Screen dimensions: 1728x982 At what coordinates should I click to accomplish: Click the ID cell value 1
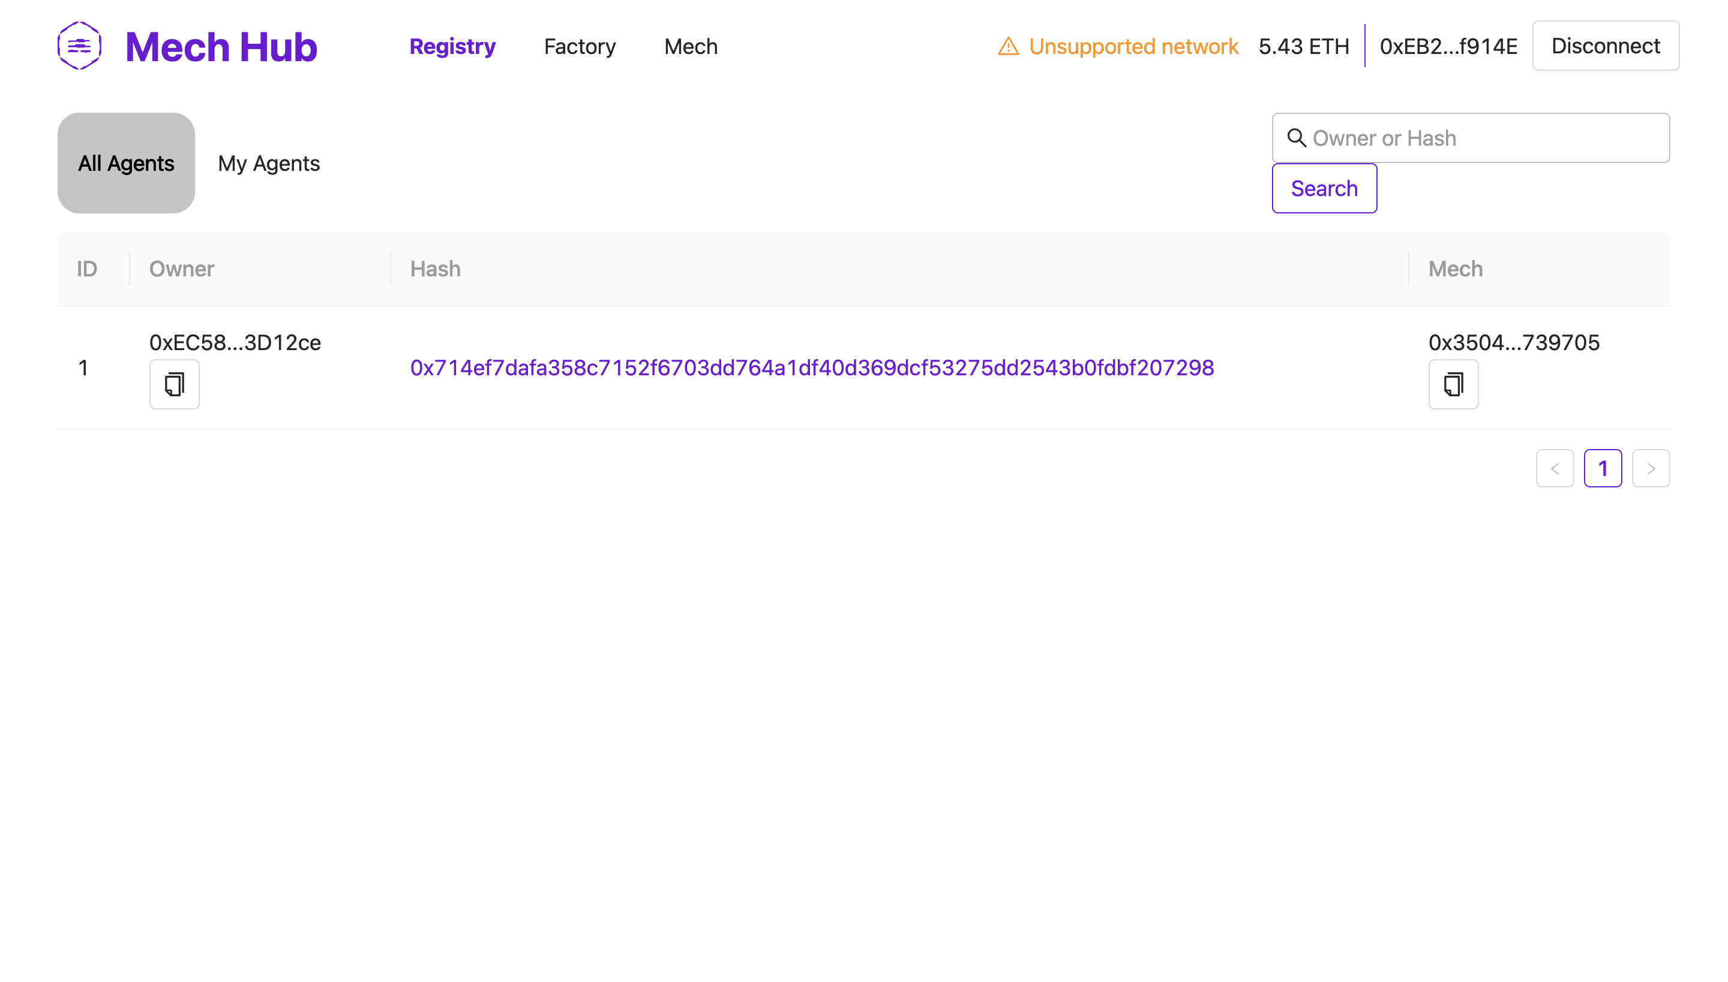click(x=83, y=368)
